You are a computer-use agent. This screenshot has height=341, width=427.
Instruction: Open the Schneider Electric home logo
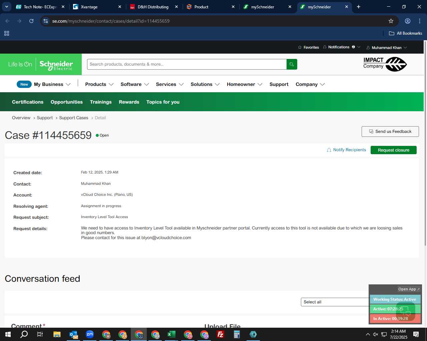click(x=41, y=64)
